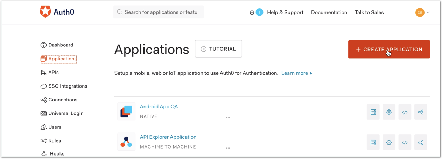The image size is (442, 159).
Task: Click Android App QA logo thumbnail
Action: point(126,112)
